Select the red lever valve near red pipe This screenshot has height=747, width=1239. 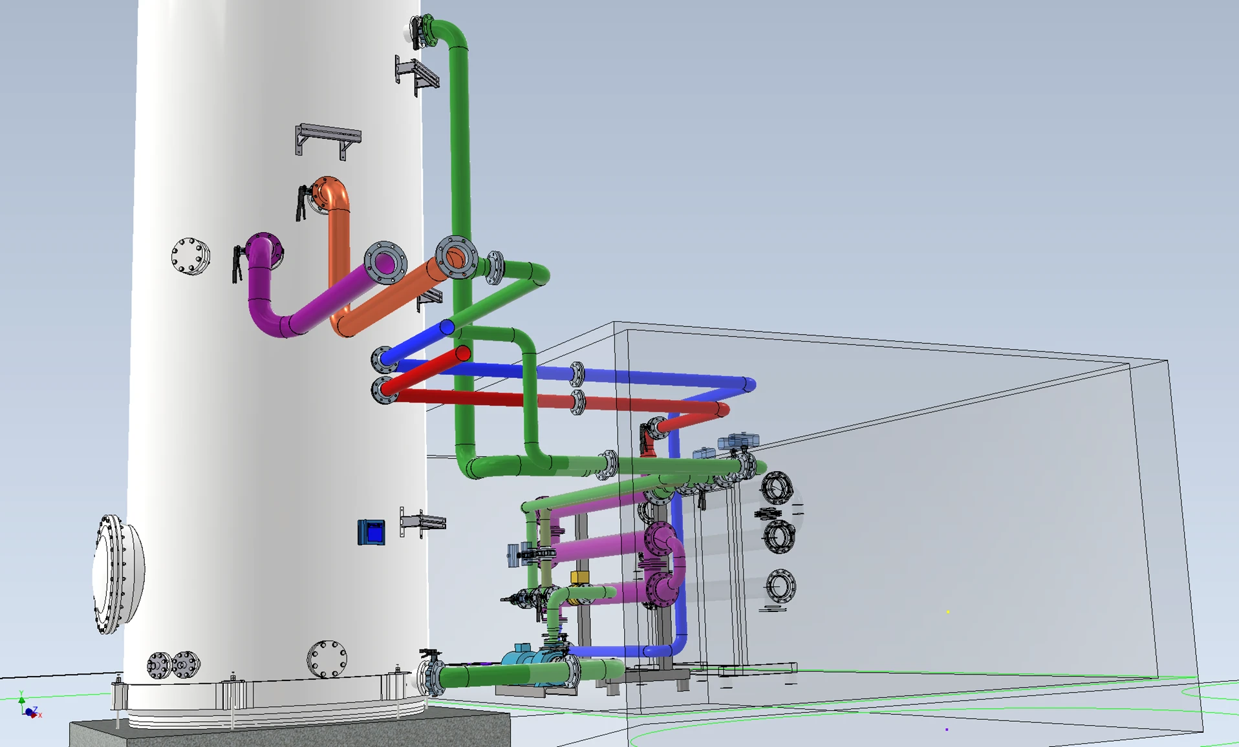tap(647, 439)
